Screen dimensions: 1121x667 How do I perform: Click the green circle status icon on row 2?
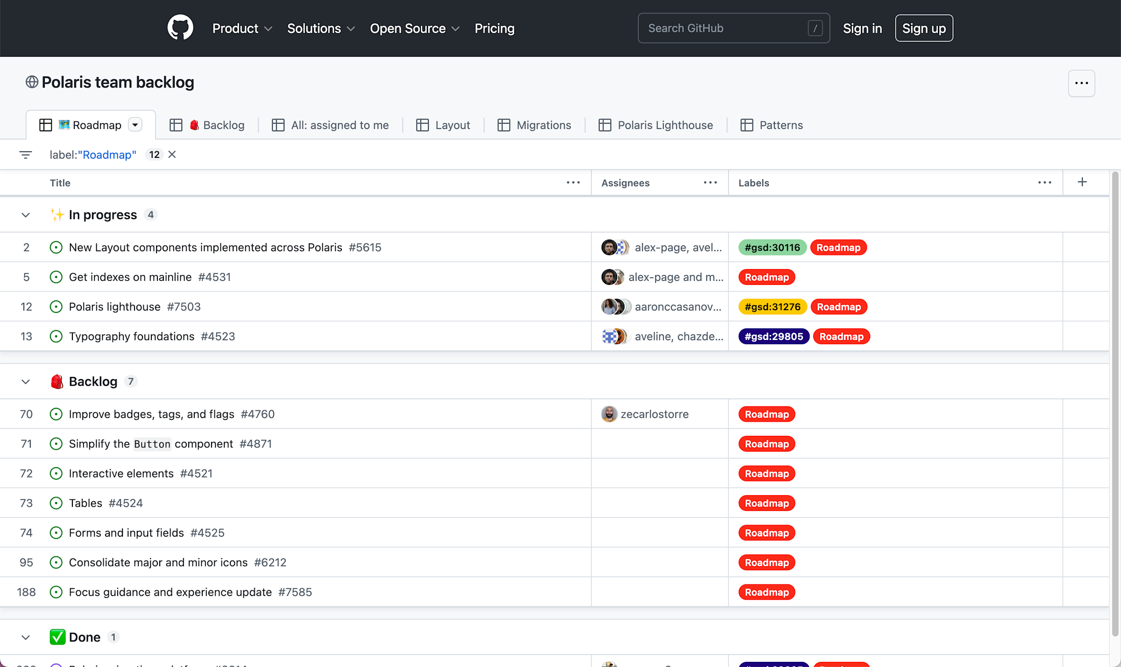pyautogui.click(x=55, y=247)
